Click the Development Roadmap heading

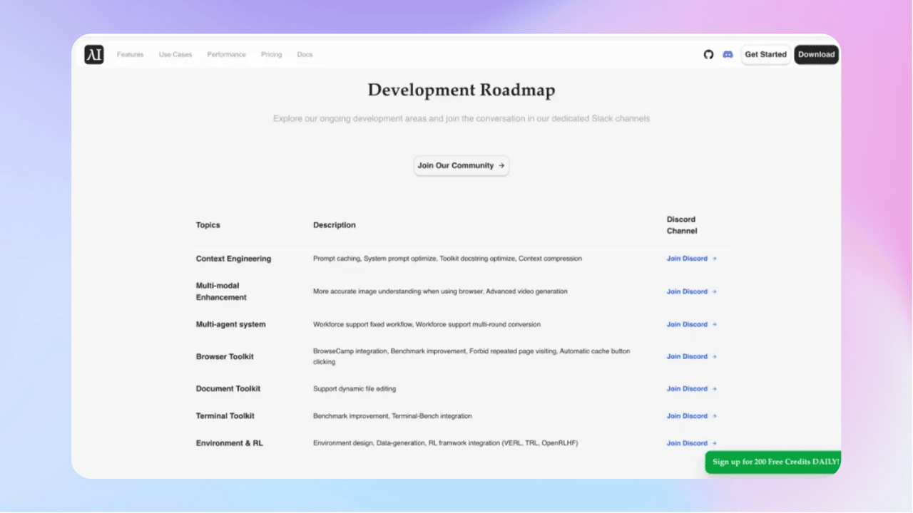pyautogui.click(x=461, y=90)
